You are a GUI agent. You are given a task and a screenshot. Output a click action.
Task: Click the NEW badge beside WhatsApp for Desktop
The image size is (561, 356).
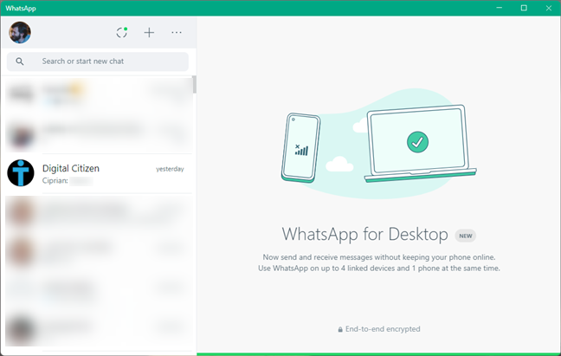(x=466, y=236)
